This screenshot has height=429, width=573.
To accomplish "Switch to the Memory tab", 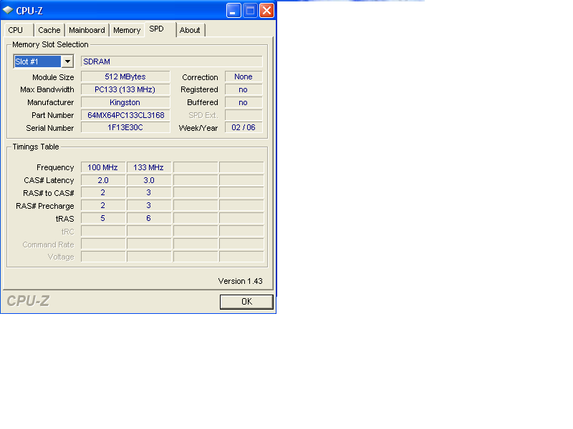I will 127,30.
